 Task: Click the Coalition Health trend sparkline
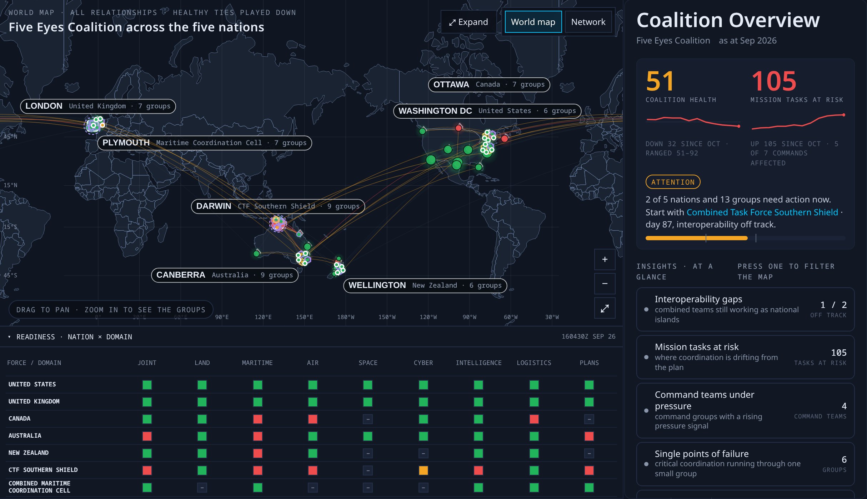click(x=693, y=122)
